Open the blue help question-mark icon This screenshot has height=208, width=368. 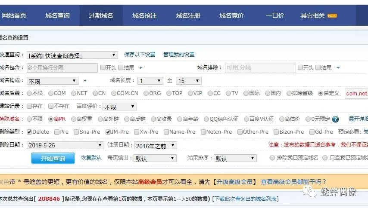(x=336, y=119)
